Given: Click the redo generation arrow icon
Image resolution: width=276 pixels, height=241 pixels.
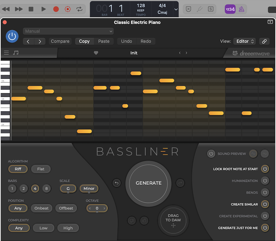Looking at the screenshot, I should (x=180, y=183).
